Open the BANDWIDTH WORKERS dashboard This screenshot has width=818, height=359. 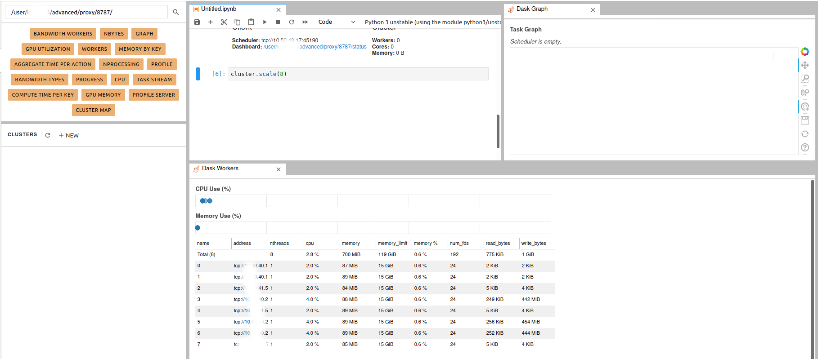[x=63, y=34]
